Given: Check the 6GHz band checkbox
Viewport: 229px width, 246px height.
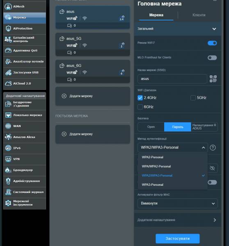Looking at the screenshot, I should pos(140,107).
